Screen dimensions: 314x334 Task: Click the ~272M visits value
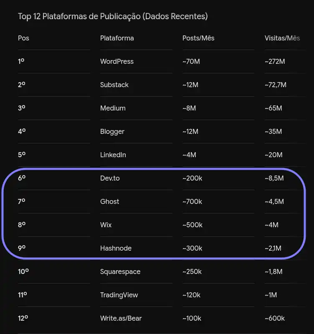[x=275, y=61]
